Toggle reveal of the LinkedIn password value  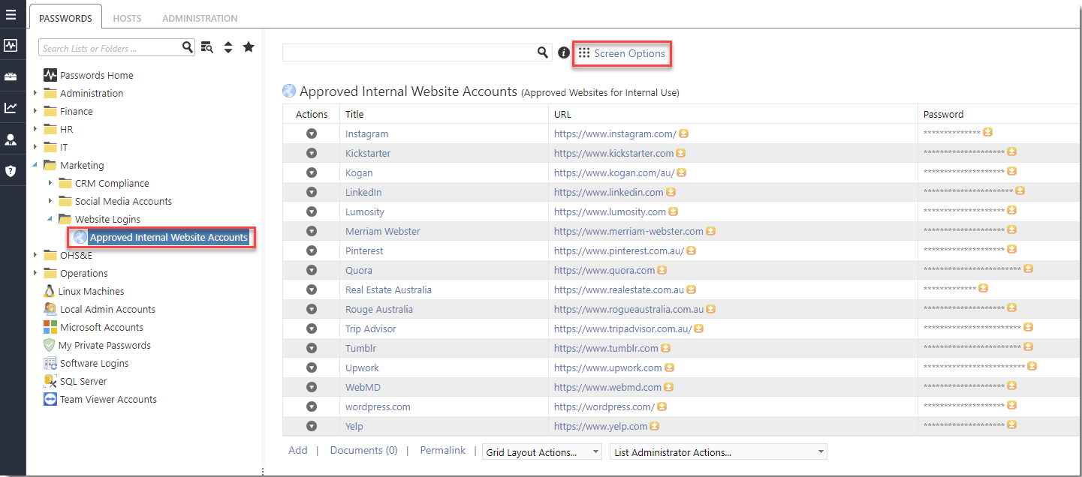coord(1020,190)
